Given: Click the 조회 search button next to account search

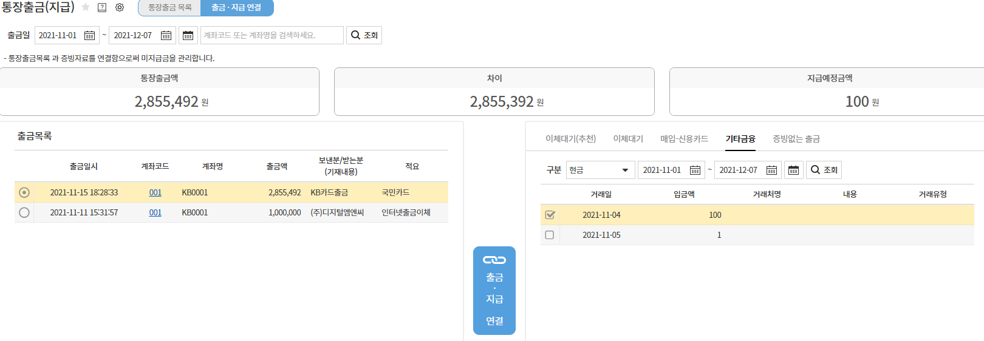Looking at the screenshot, I should click(x=364, y=35).
